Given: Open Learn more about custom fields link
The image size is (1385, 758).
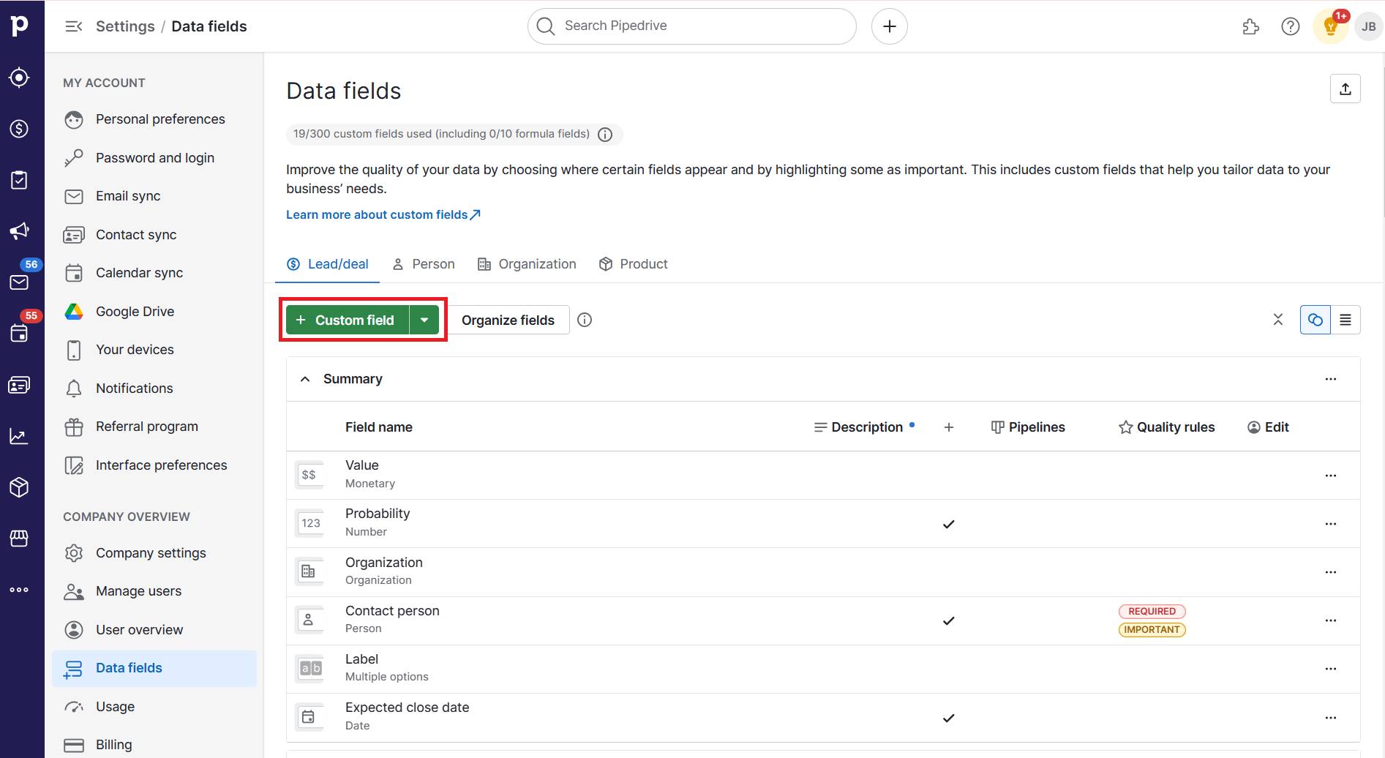Looking at the screenshot, I should [x=383, y=214].
